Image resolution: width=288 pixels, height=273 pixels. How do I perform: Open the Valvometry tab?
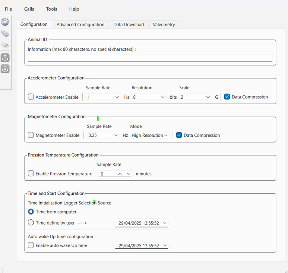(164, 25)
